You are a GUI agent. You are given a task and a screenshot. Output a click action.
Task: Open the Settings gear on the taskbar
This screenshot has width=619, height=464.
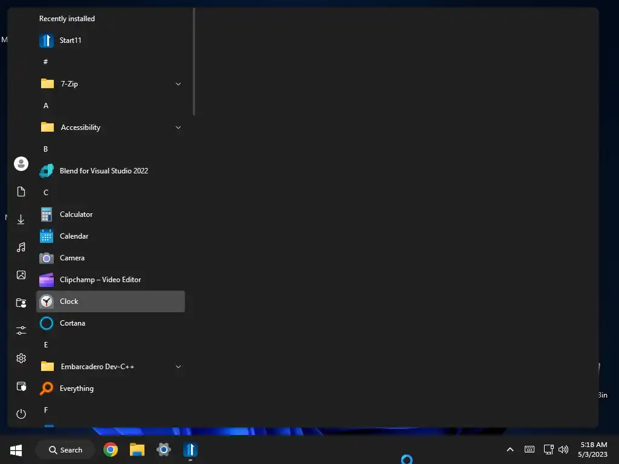163,449
